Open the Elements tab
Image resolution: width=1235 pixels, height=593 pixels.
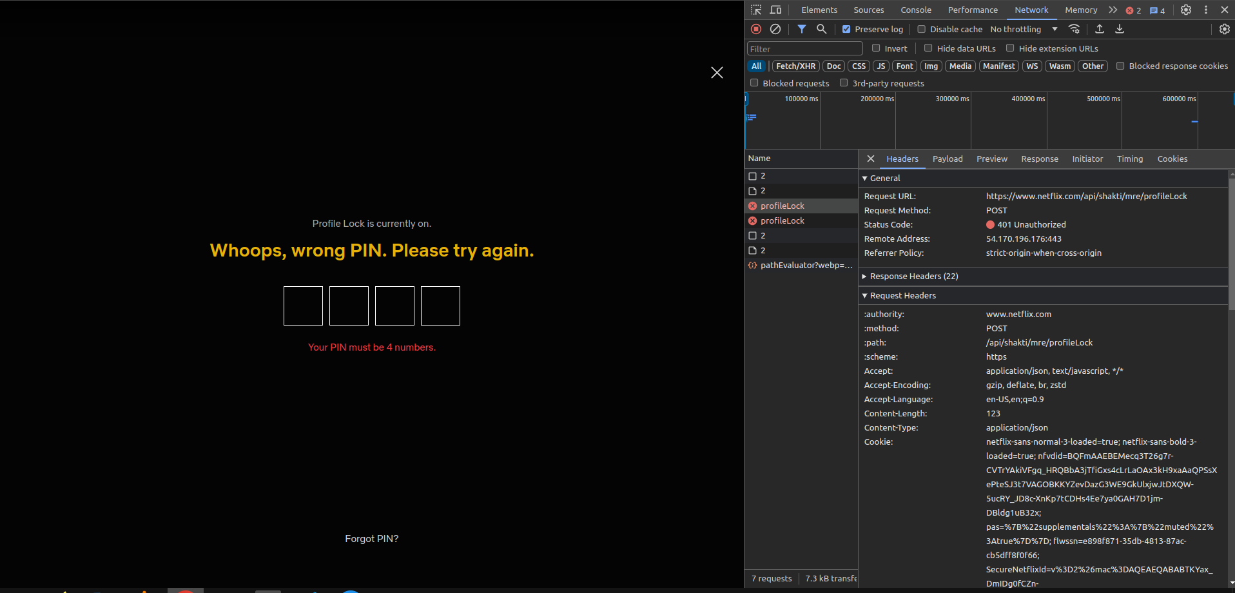(x=819, y=10)
